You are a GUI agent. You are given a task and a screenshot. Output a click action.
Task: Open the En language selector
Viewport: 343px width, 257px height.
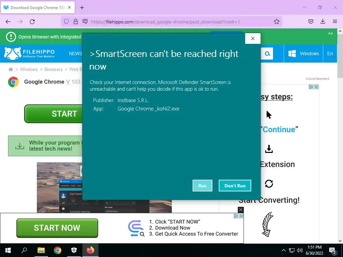coord(330,54)
